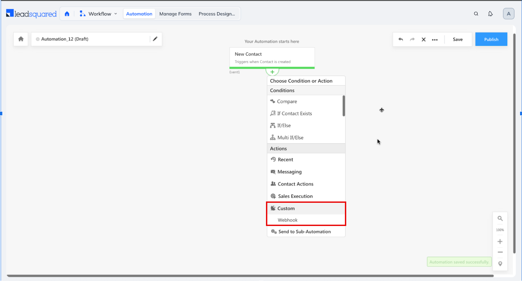Expand the Workflow dropdown menu
522x281 pixels.
[98, 14]
